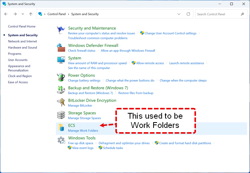Click chevron before Control Panel in breadcrumb
Image resolution: width=250 pixels, height=173 pixels.
click(45, 14)
